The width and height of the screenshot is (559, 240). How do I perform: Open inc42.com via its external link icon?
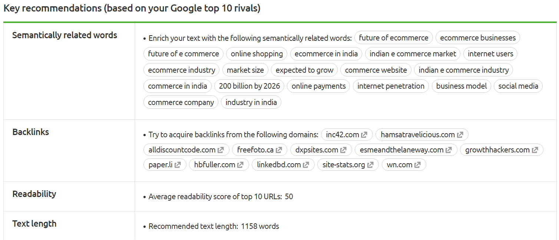pyautogui.click(x=364, y=134)
